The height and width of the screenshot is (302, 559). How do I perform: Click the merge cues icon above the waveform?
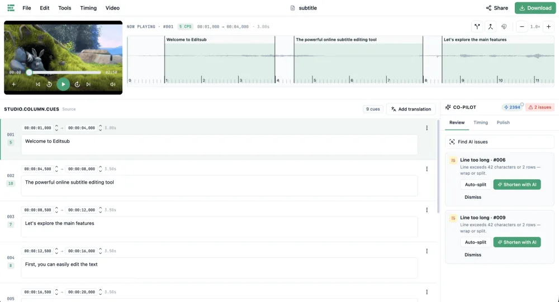(491, 26)
